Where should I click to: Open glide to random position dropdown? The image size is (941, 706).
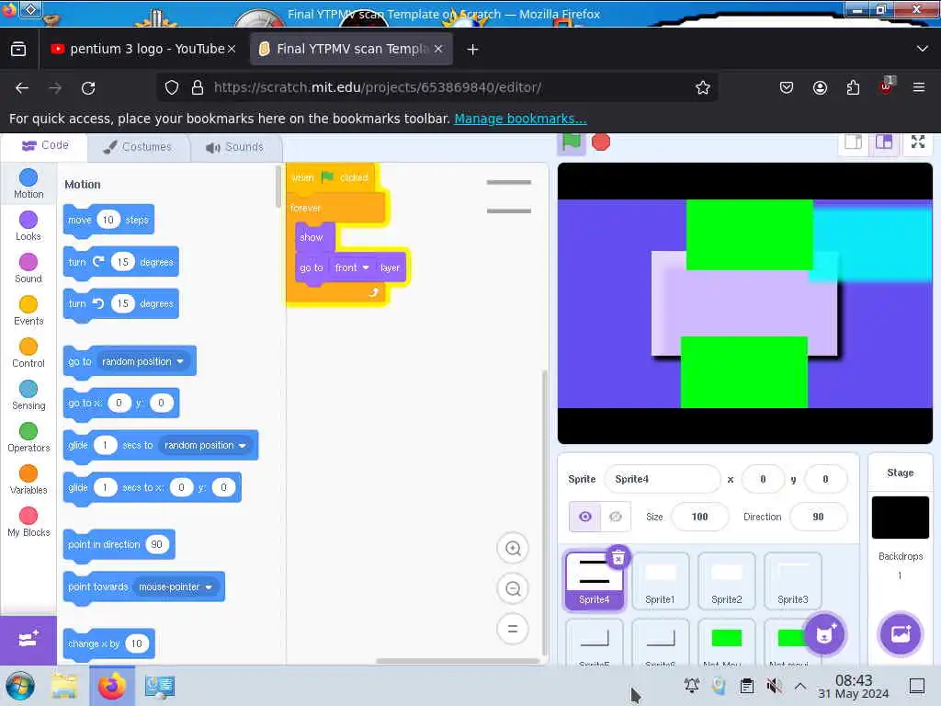coord(205,446)
